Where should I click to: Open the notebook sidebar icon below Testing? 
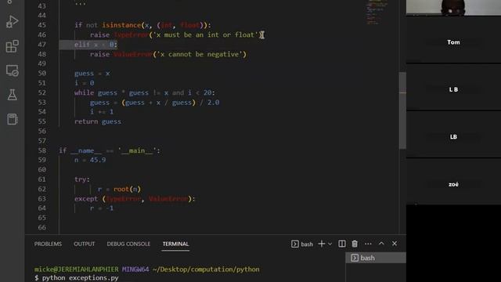[13, 119]
